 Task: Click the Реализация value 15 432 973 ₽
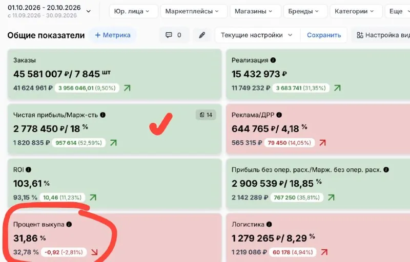click(x=259, y=74)
